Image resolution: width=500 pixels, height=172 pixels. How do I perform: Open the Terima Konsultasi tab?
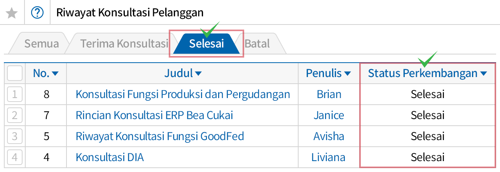click(x=124, y=43)
